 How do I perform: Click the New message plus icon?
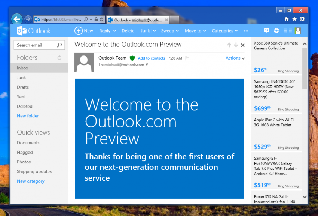[79, 31]
